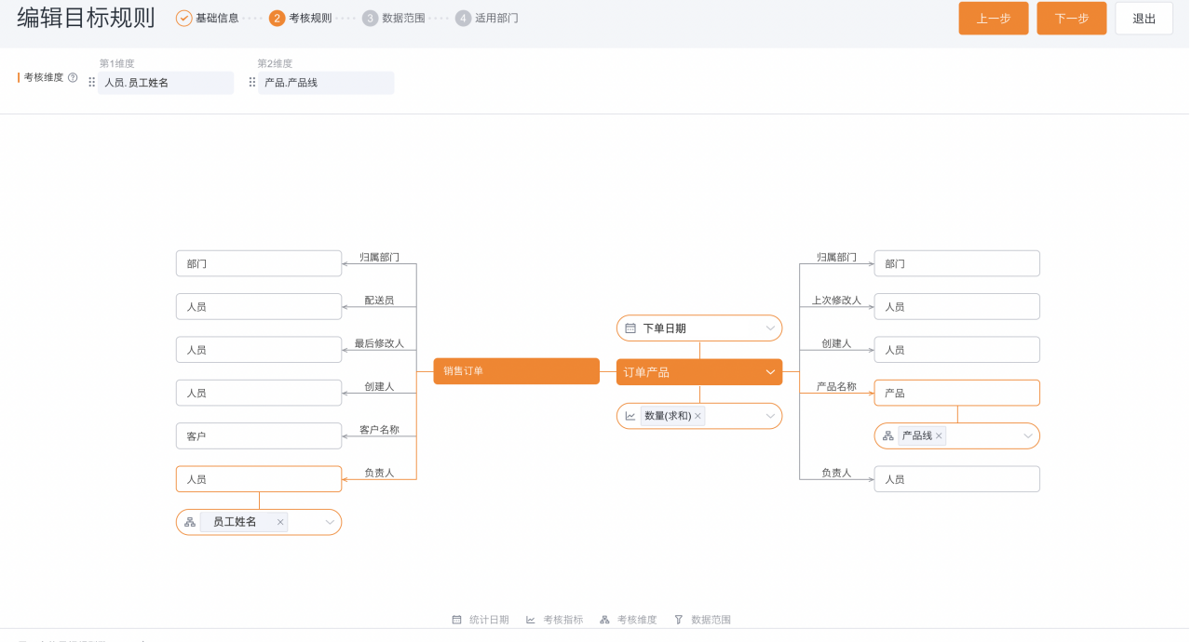Click the 下一步 button
This screenshot has height=642, width=1192.
pyautogui.click(x=1072, y=19)
